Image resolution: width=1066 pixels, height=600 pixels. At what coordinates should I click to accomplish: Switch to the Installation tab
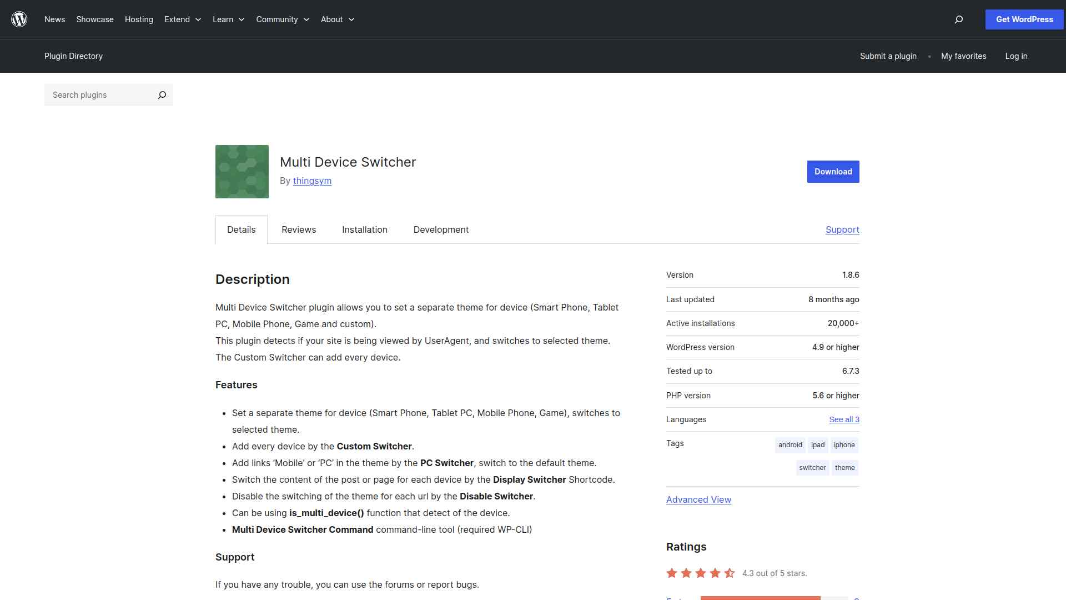tap(365, 229)
